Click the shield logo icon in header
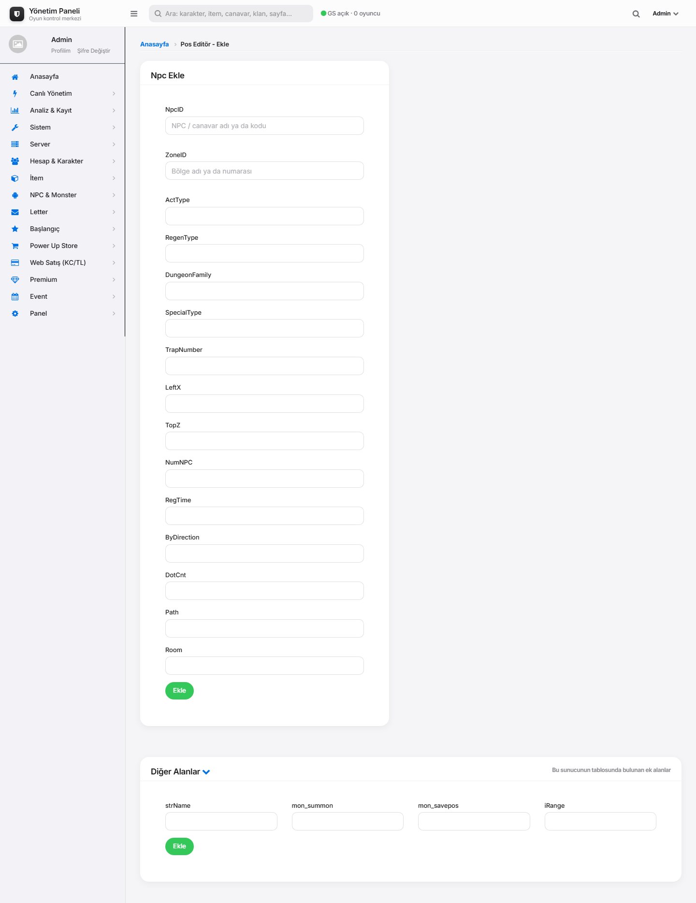Screen dimensions: 696x903 pyautogui.click(x=17, y=14)
